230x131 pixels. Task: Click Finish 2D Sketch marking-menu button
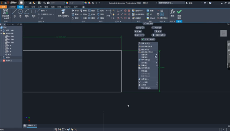148,39
